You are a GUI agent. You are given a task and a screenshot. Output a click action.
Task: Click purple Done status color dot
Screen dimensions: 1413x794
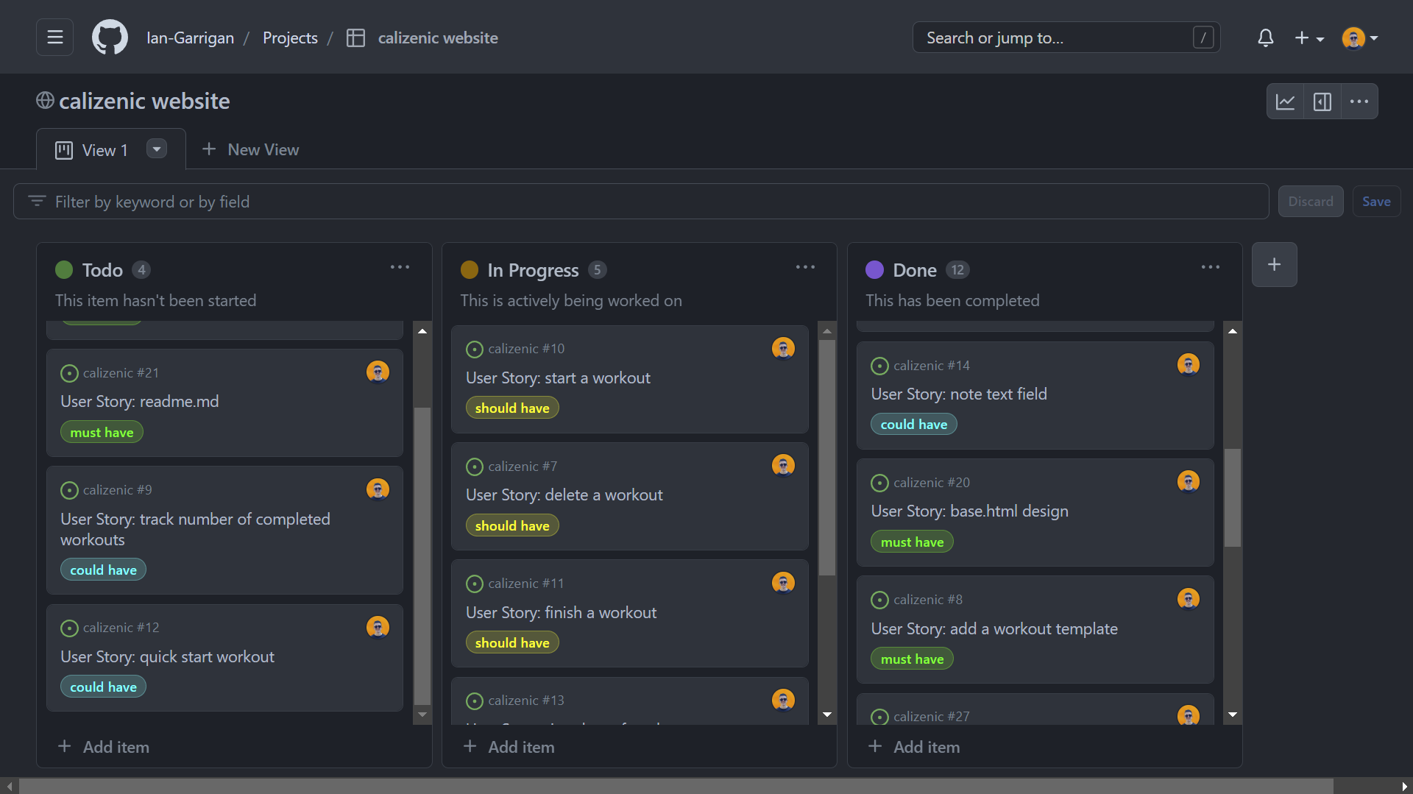(874, 270)
